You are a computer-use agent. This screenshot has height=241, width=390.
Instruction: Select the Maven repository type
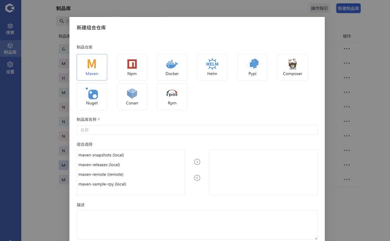tap(92, 67)
